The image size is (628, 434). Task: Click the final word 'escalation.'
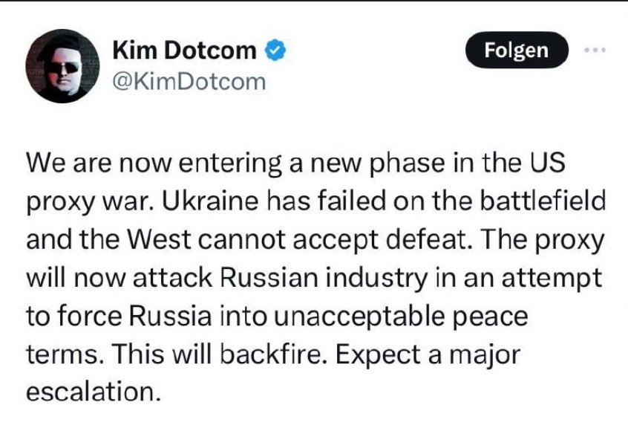tap(94, 392)
